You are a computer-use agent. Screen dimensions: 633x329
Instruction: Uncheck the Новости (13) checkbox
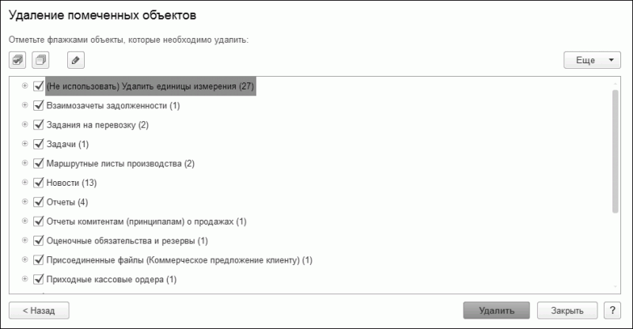39,183
